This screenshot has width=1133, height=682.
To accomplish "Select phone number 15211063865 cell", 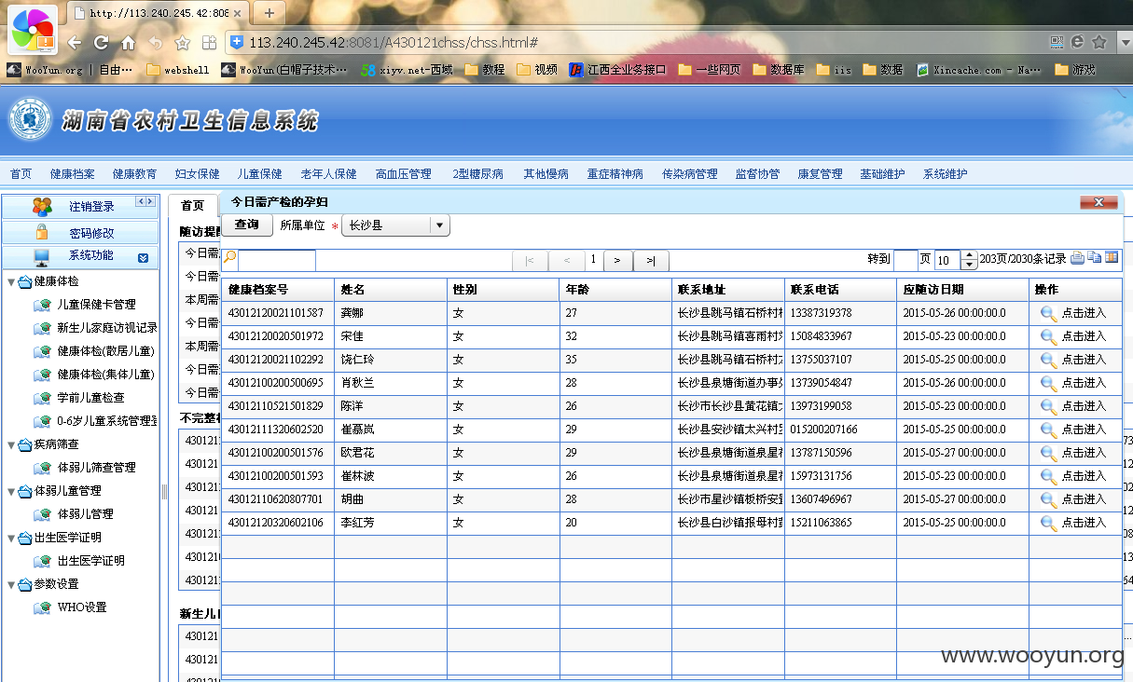I will tap(840, 523).
